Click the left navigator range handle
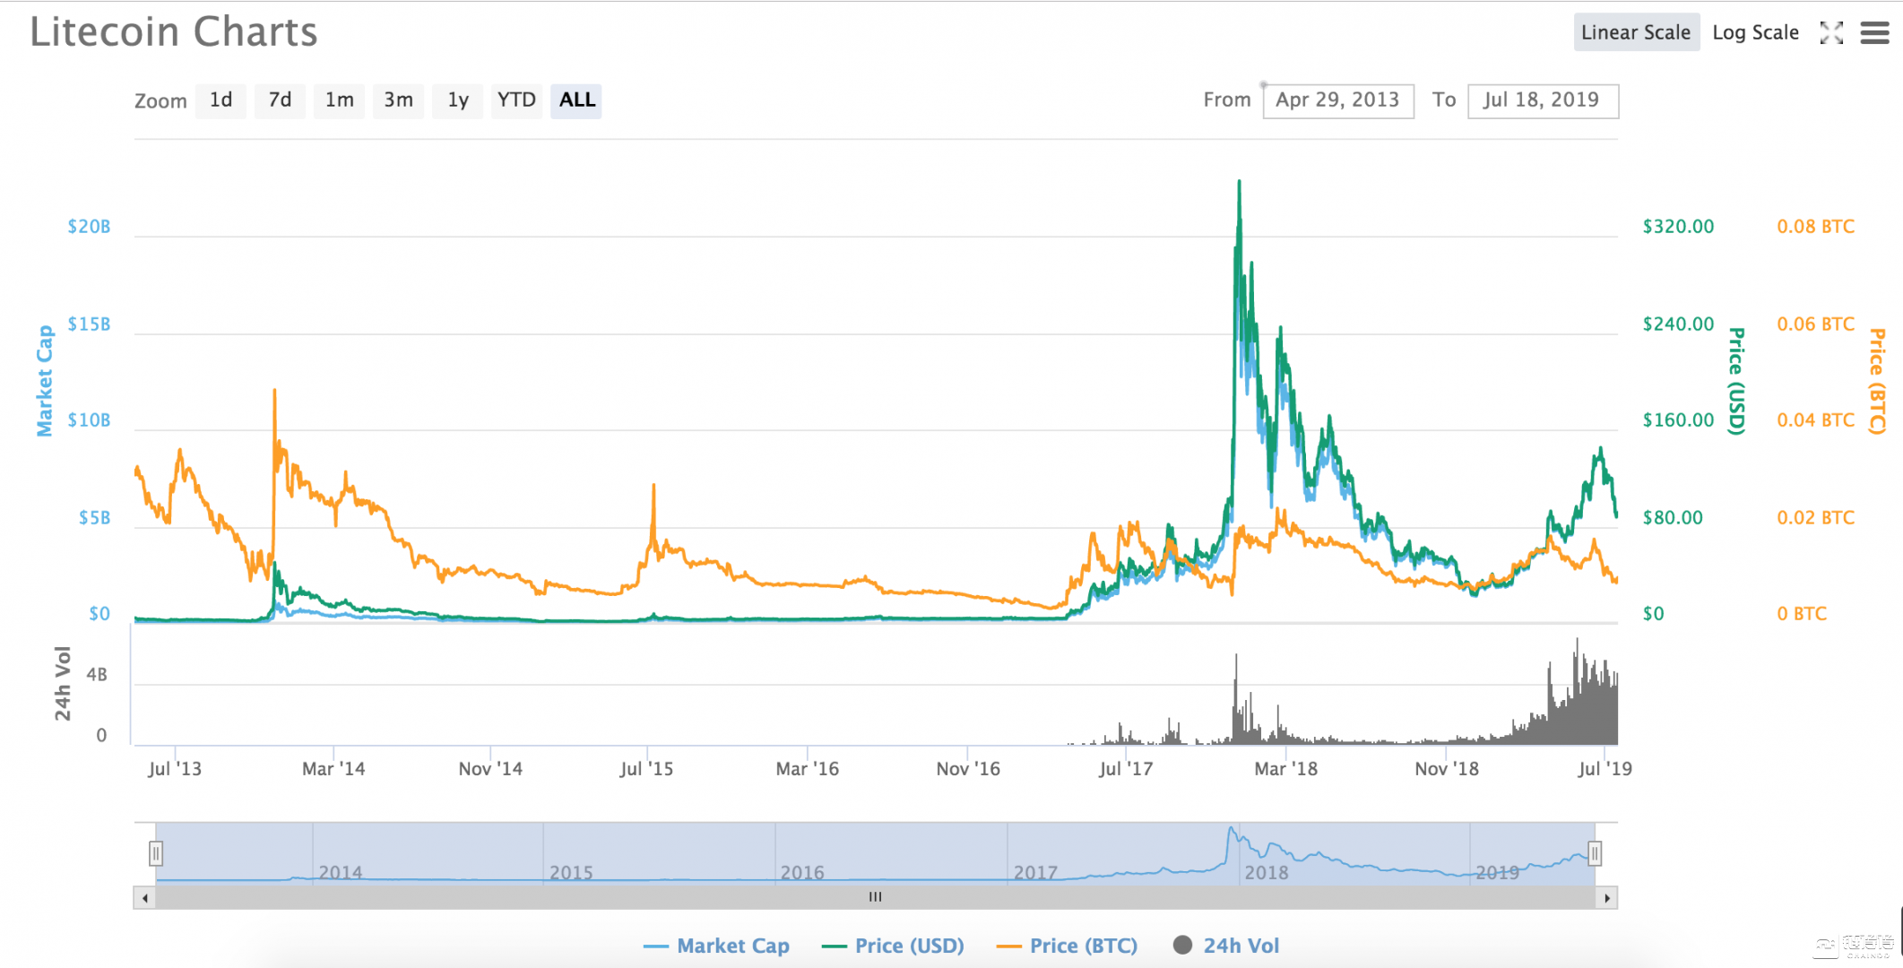The height and width of the screenshot is (968, 1903). pyautogui.click(x=156, y=853)
